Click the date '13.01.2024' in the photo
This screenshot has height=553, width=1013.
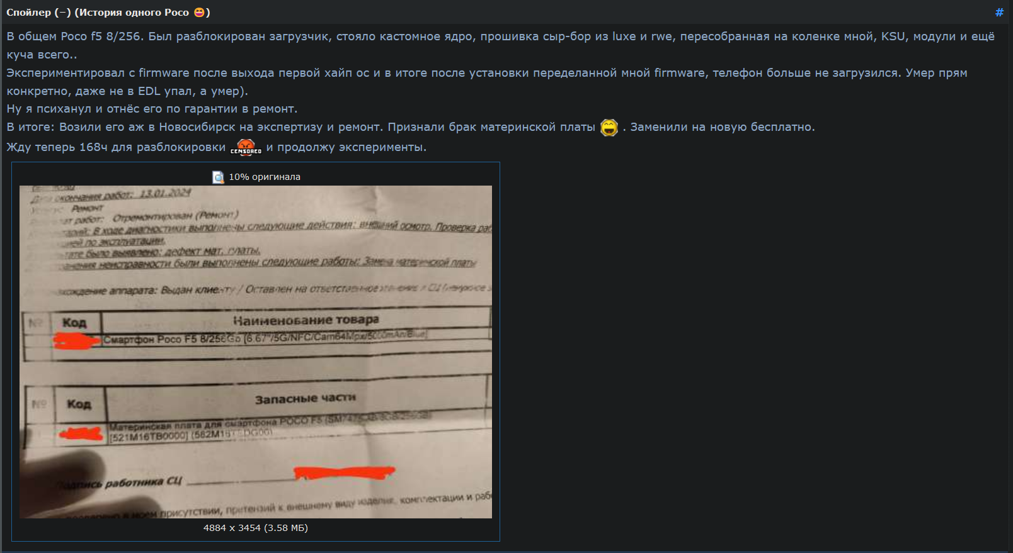point(165,193)
